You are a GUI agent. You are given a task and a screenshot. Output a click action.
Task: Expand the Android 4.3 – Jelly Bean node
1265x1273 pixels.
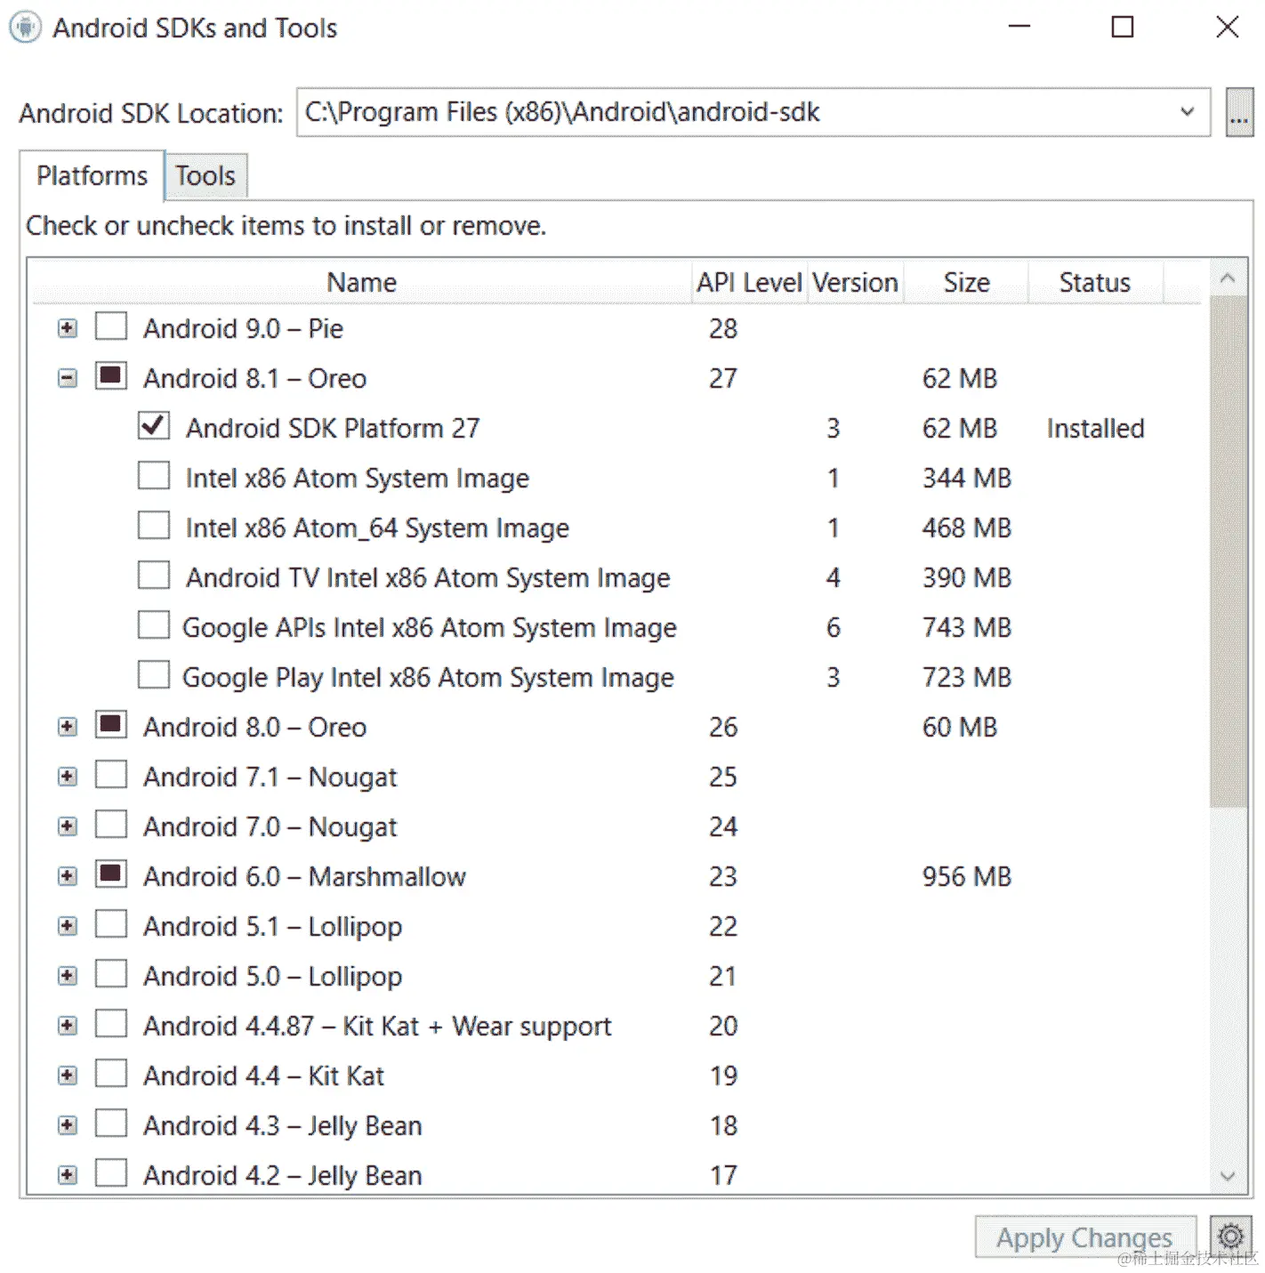pos(68,1125)
